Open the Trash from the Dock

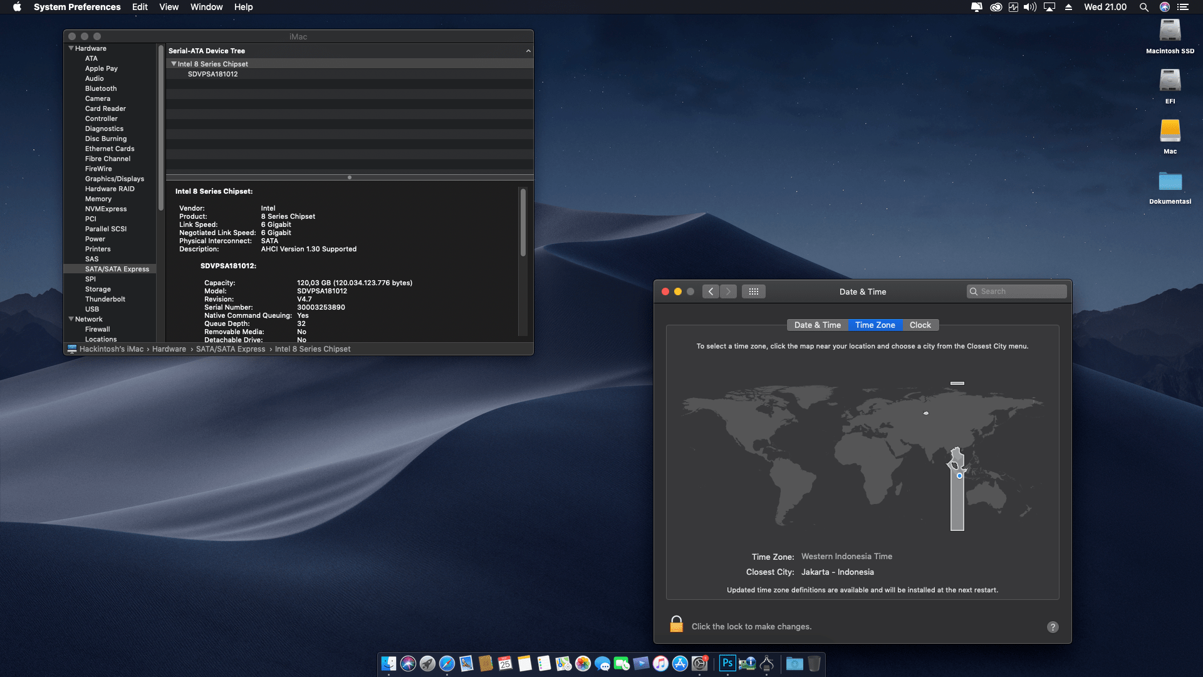tap(813, 663)
